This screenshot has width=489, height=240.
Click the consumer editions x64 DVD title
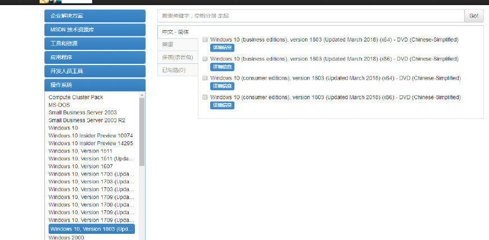click(x=336, y=78)
